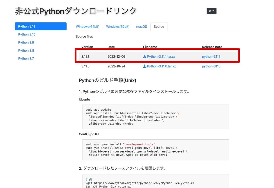This screenshot has width=274, height=188.
Task: Click the wget python.org command line
Action: (x=140, y=183)
